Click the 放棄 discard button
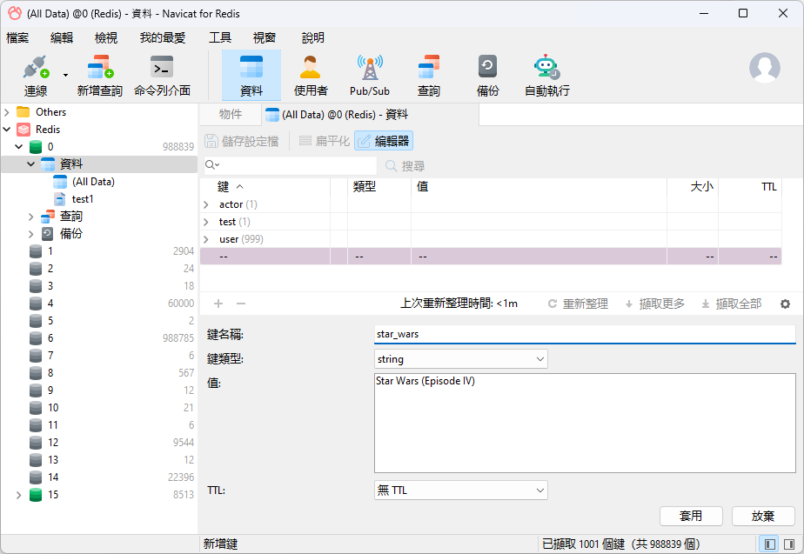This screenshot has height=554, width=804. (x=763, y=516)
